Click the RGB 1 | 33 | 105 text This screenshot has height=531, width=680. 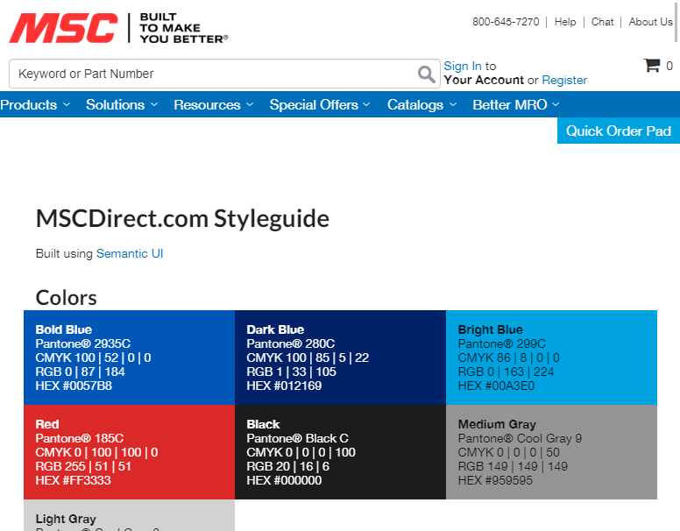pyautogui.click(x=292, y=372)
